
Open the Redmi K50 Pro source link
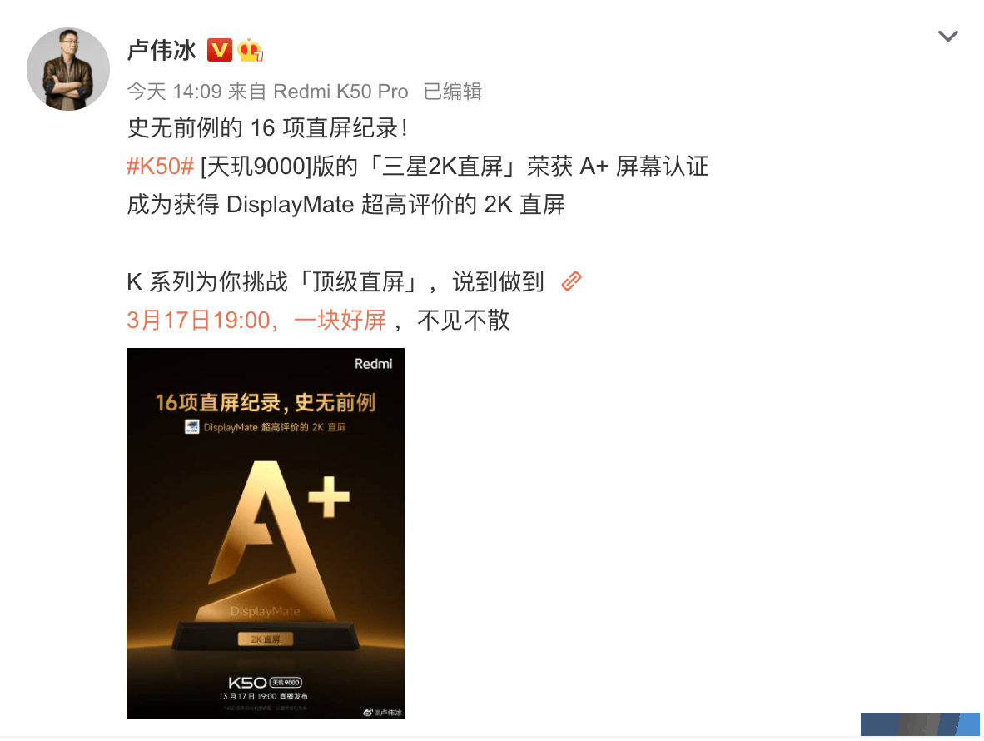tap(340, 92)
